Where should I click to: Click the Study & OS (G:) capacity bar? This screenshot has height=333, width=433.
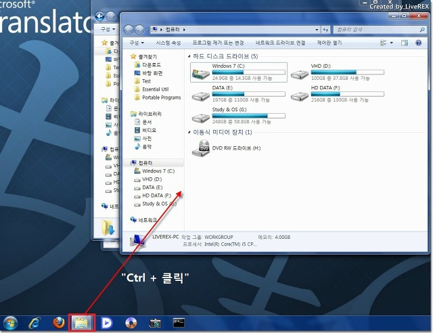[x=248, y=116]
